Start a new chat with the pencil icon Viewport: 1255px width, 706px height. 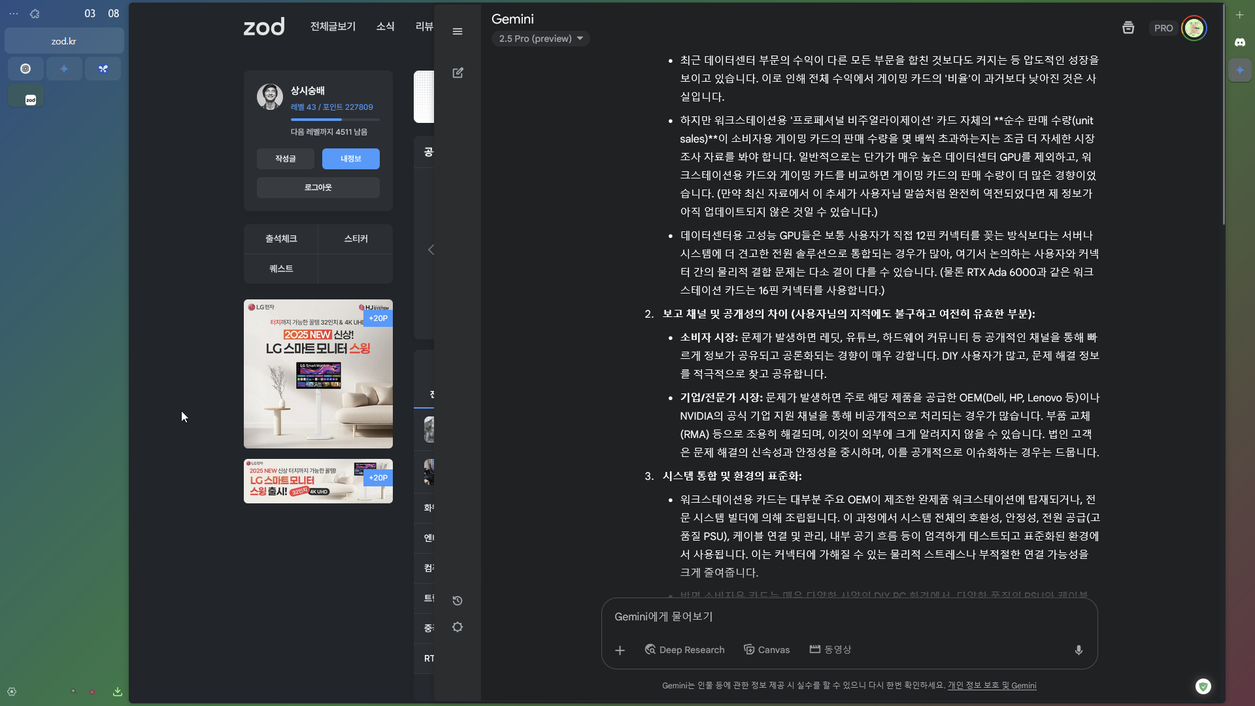(x=458, y=73)
